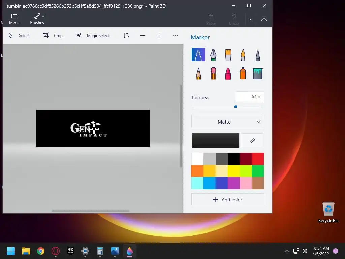Pick the sky blue color swatch

click(x=210, y=183)
